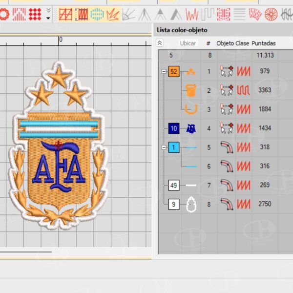This screenshot has height=293, width=293.
Task: Select the stars object thumbnail in row 1
Action: [191, 72]
